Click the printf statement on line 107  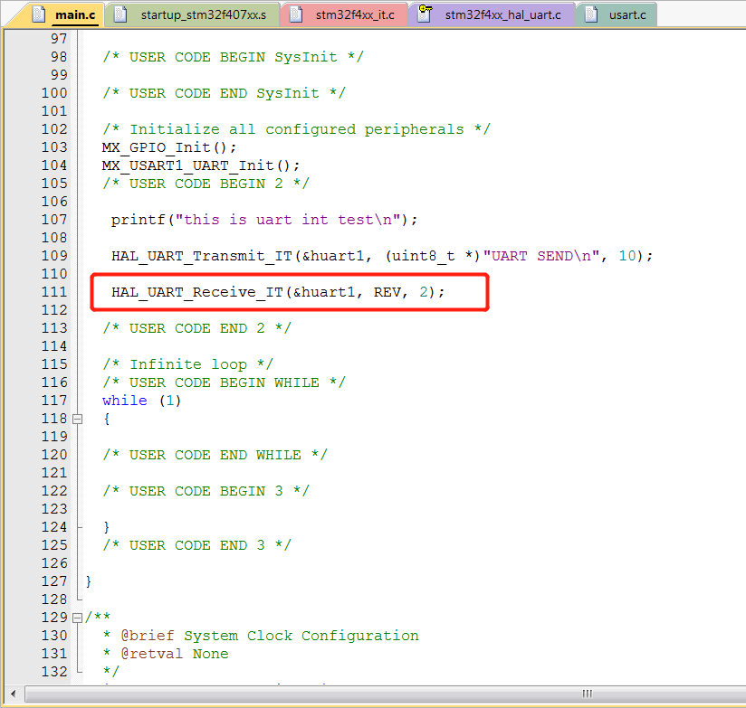[x=264, y=220]
